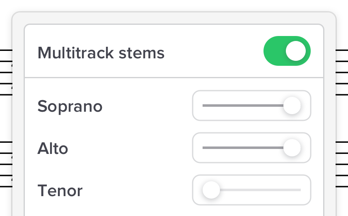Select the Tenor stem label
The image size is (348, 216).
60,191
